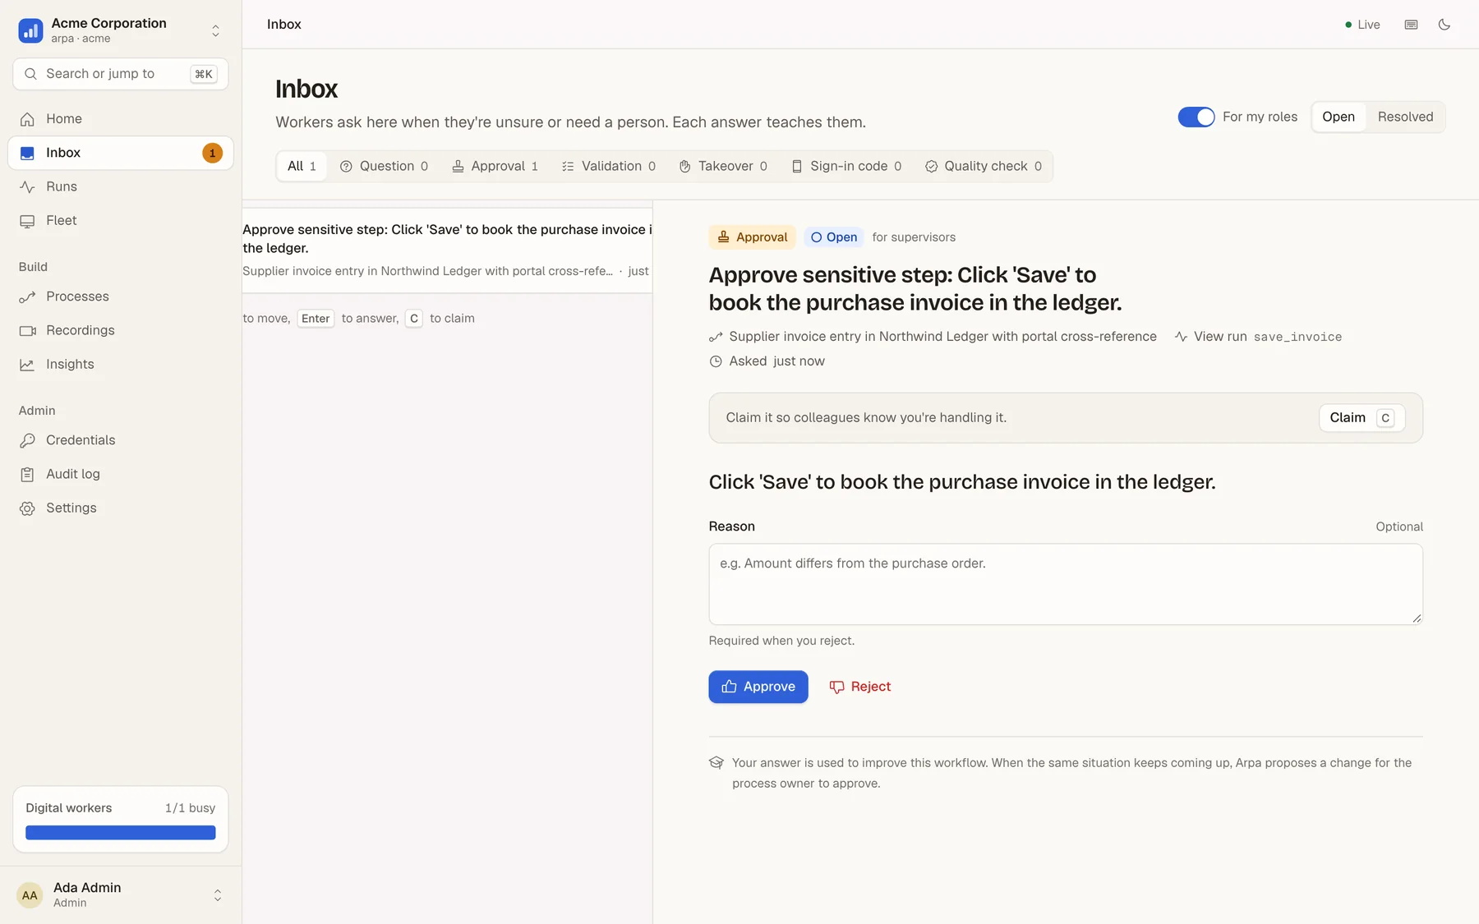Open Insights under Build

click(121, 365)
